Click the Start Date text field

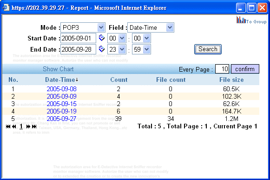[78, 38]
